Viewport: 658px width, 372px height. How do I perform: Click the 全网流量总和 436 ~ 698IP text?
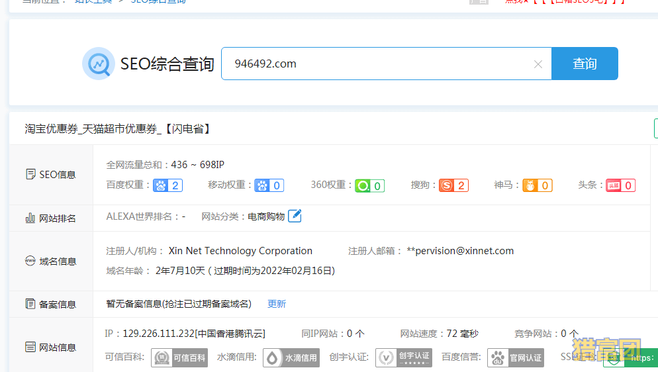165,165
